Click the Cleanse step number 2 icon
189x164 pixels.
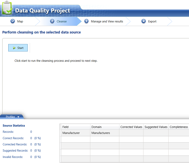[x=52, y=21]
